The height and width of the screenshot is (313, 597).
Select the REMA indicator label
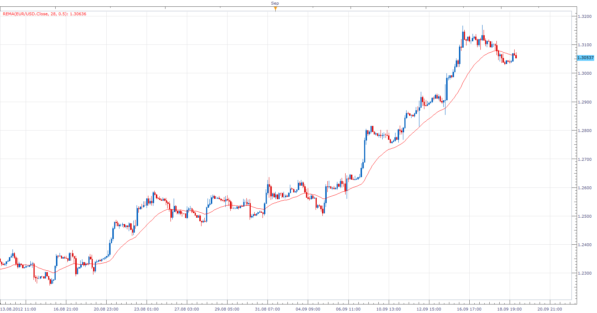click(x=45, y=14)
